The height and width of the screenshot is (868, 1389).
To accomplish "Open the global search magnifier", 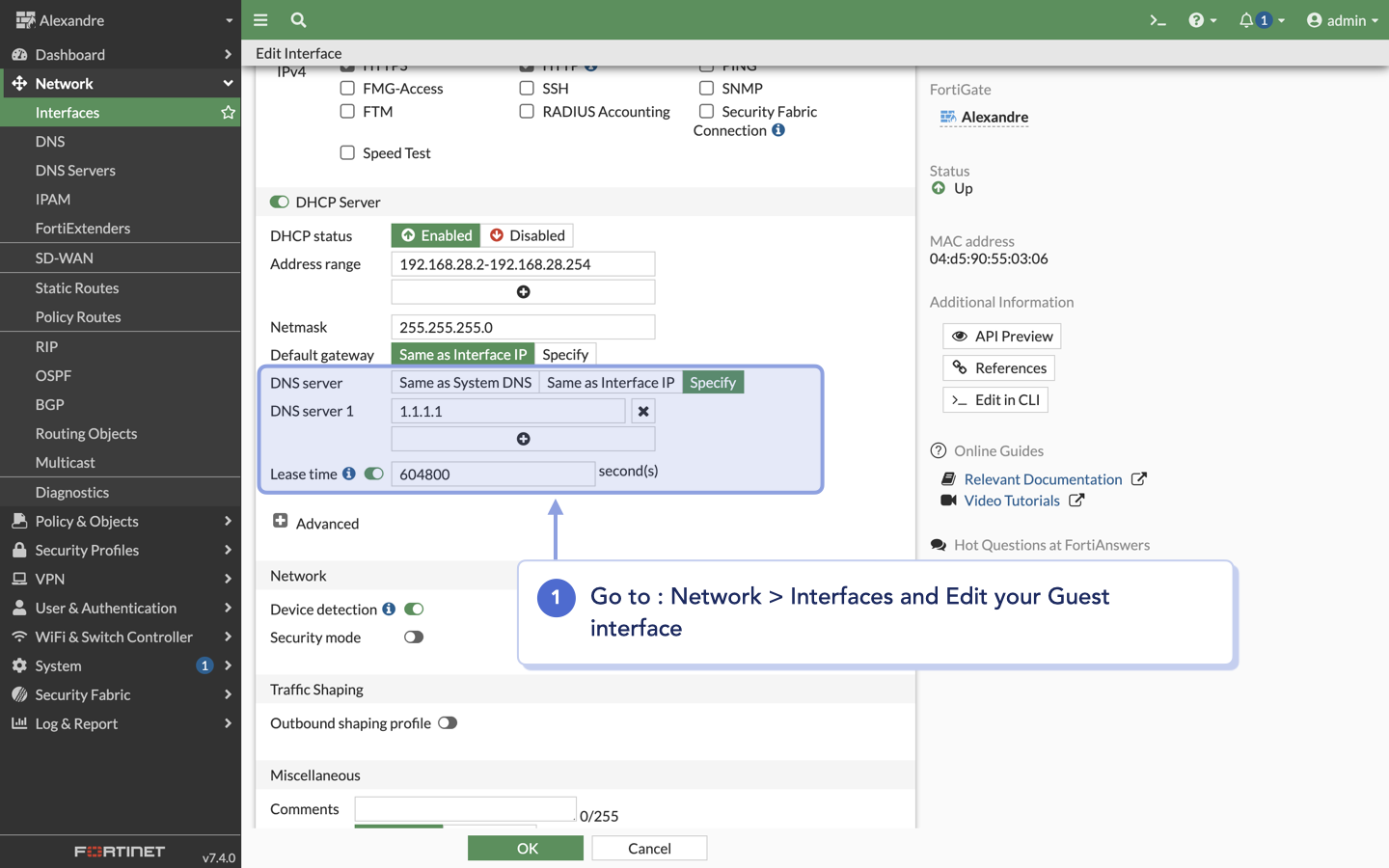I will (297, 19).
